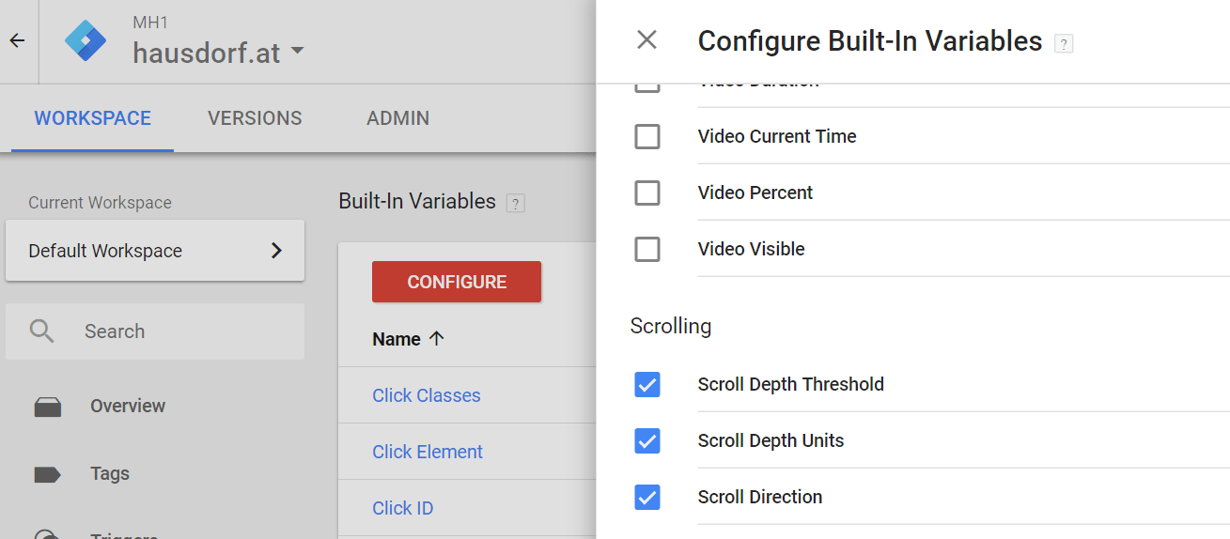Image resolution: width=1230 pixels, height=539 pixels.
Task: Enable the Video Current Time checkbox
Action: (647, 137)
